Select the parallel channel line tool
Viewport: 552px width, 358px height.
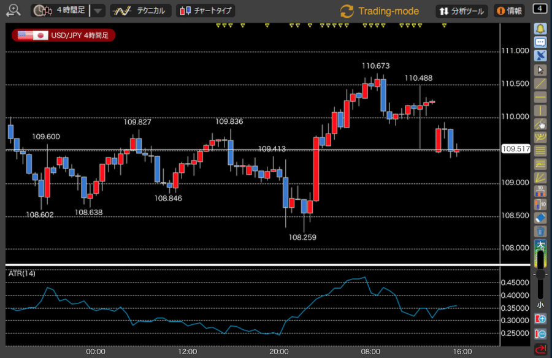(x=540, y=124)
